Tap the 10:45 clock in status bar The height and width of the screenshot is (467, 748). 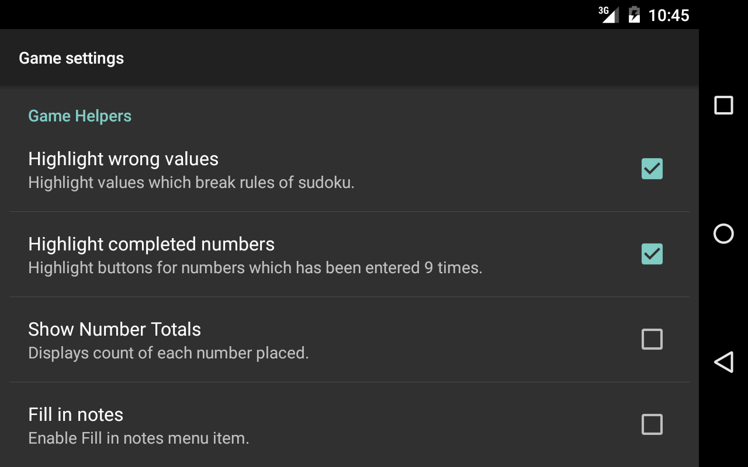[x=669, y=15]
